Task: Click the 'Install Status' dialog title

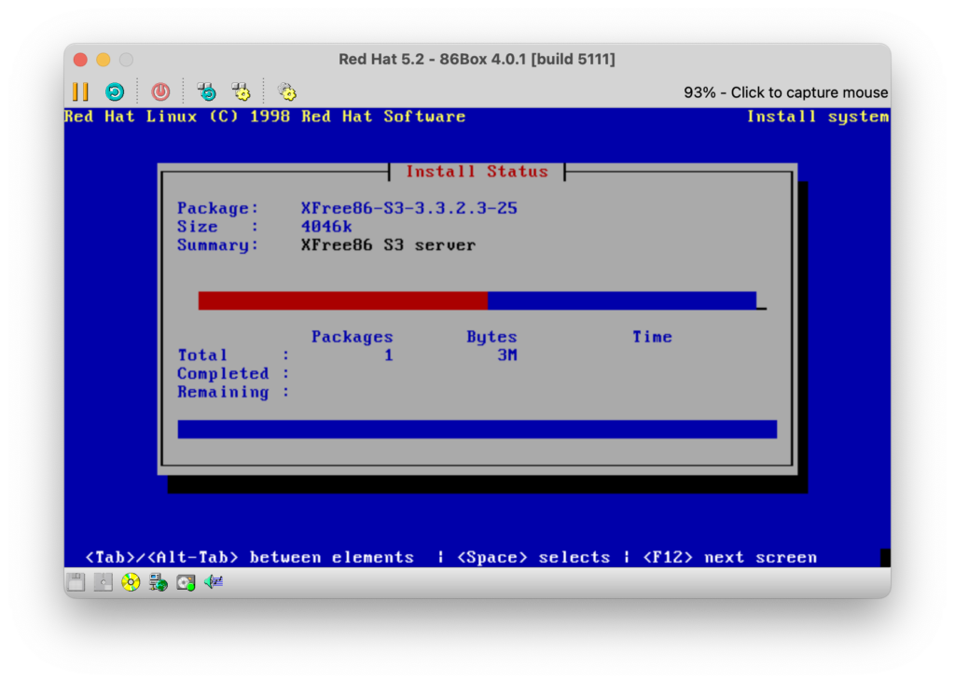Action: click(477, 172)
